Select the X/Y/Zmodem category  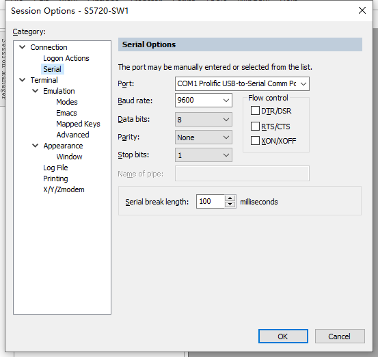64,189
